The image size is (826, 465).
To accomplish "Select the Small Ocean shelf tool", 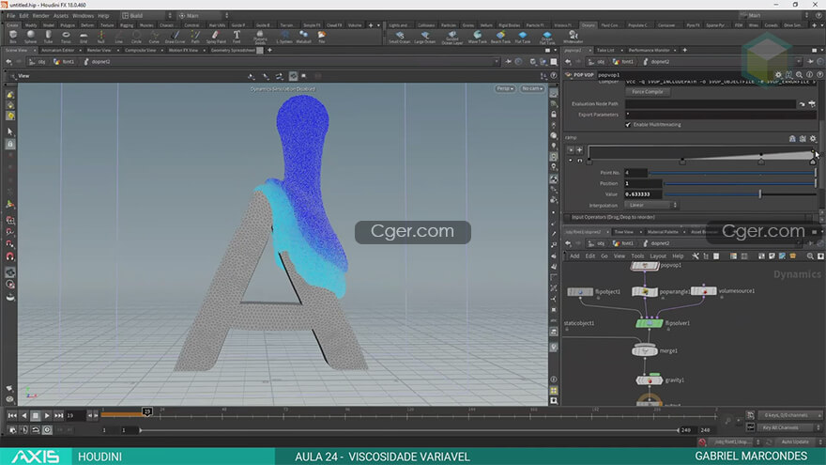I will click(x=399, y=37).
